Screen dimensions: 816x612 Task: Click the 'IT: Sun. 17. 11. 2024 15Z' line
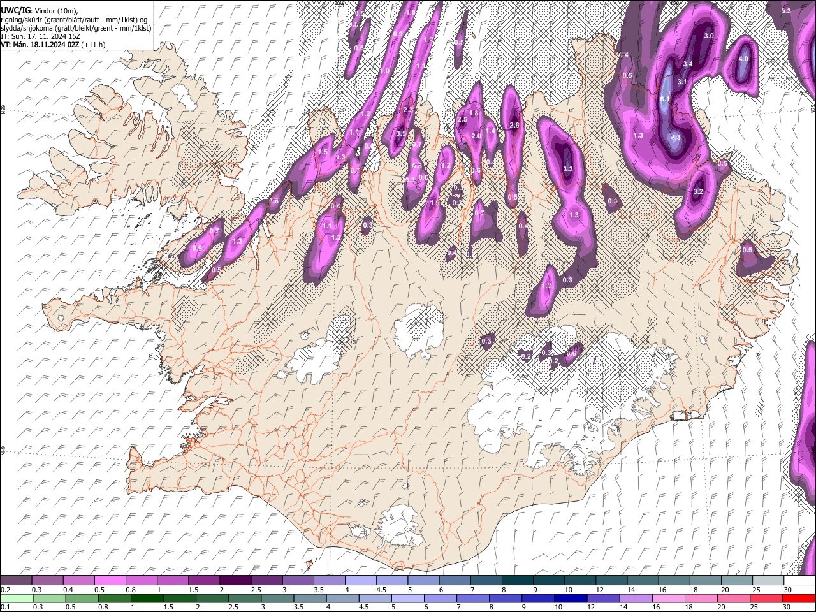pos(40,36)
